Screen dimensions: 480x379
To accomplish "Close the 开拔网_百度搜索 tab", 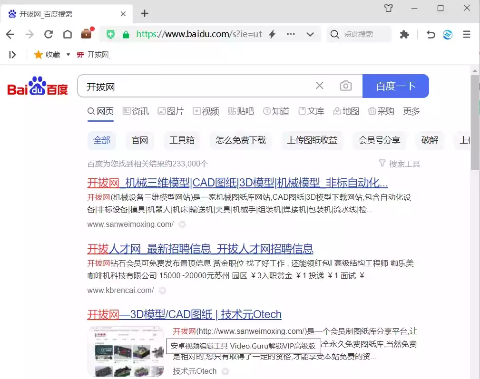I will click(123, 14).
